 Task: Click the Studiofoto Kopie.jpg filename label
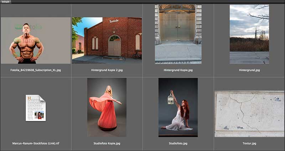point(107,144)
